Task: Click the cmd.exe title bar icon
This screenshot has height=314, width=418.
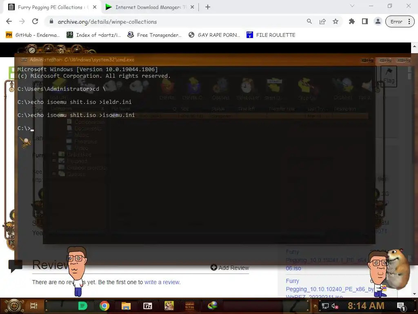Action: click(24, 60)
